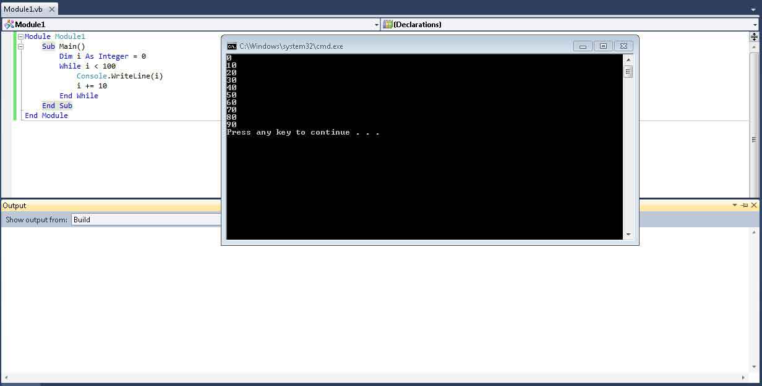Close the cmd.exe console window
Viewport: 762px width, 386px height.
coord(623,46)
